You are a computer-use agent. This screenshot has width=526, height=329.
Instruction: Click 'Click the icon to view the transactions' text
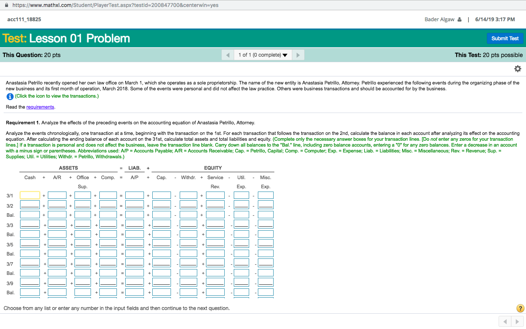click(x=57, y=96)
